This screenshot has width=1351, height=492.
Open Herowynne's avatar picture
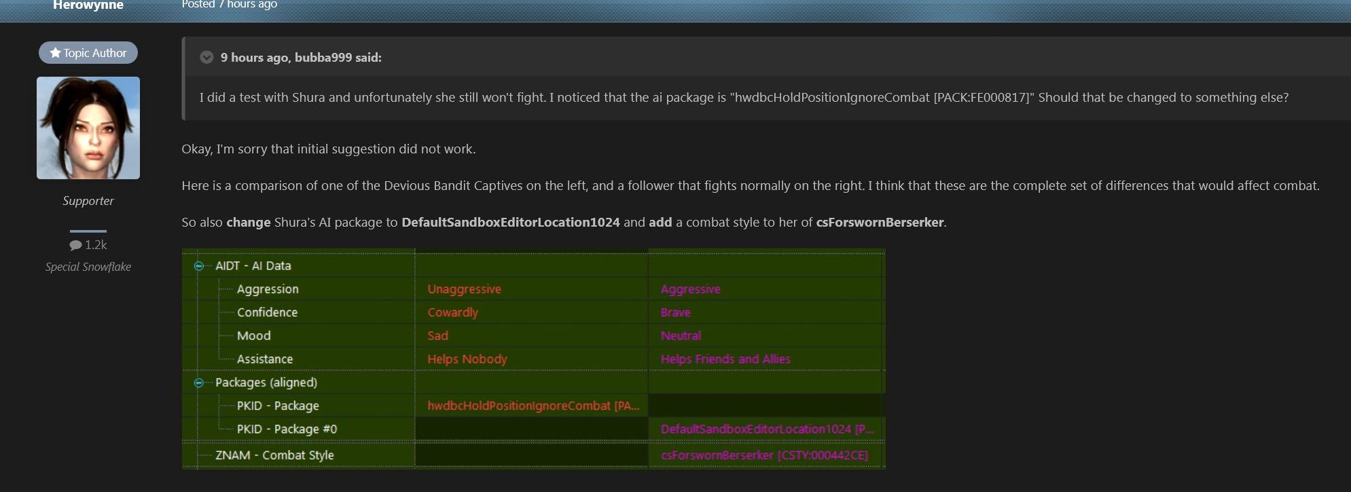(x=88, y=128)
